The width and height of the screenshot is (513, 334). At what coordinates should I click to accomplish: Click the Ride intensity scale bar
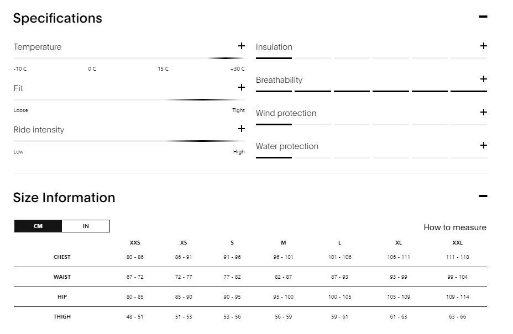tap(129, 141)
